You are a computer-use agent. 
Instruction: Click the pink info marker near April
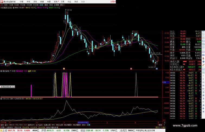pyautogui.click(x=131, y=69)
